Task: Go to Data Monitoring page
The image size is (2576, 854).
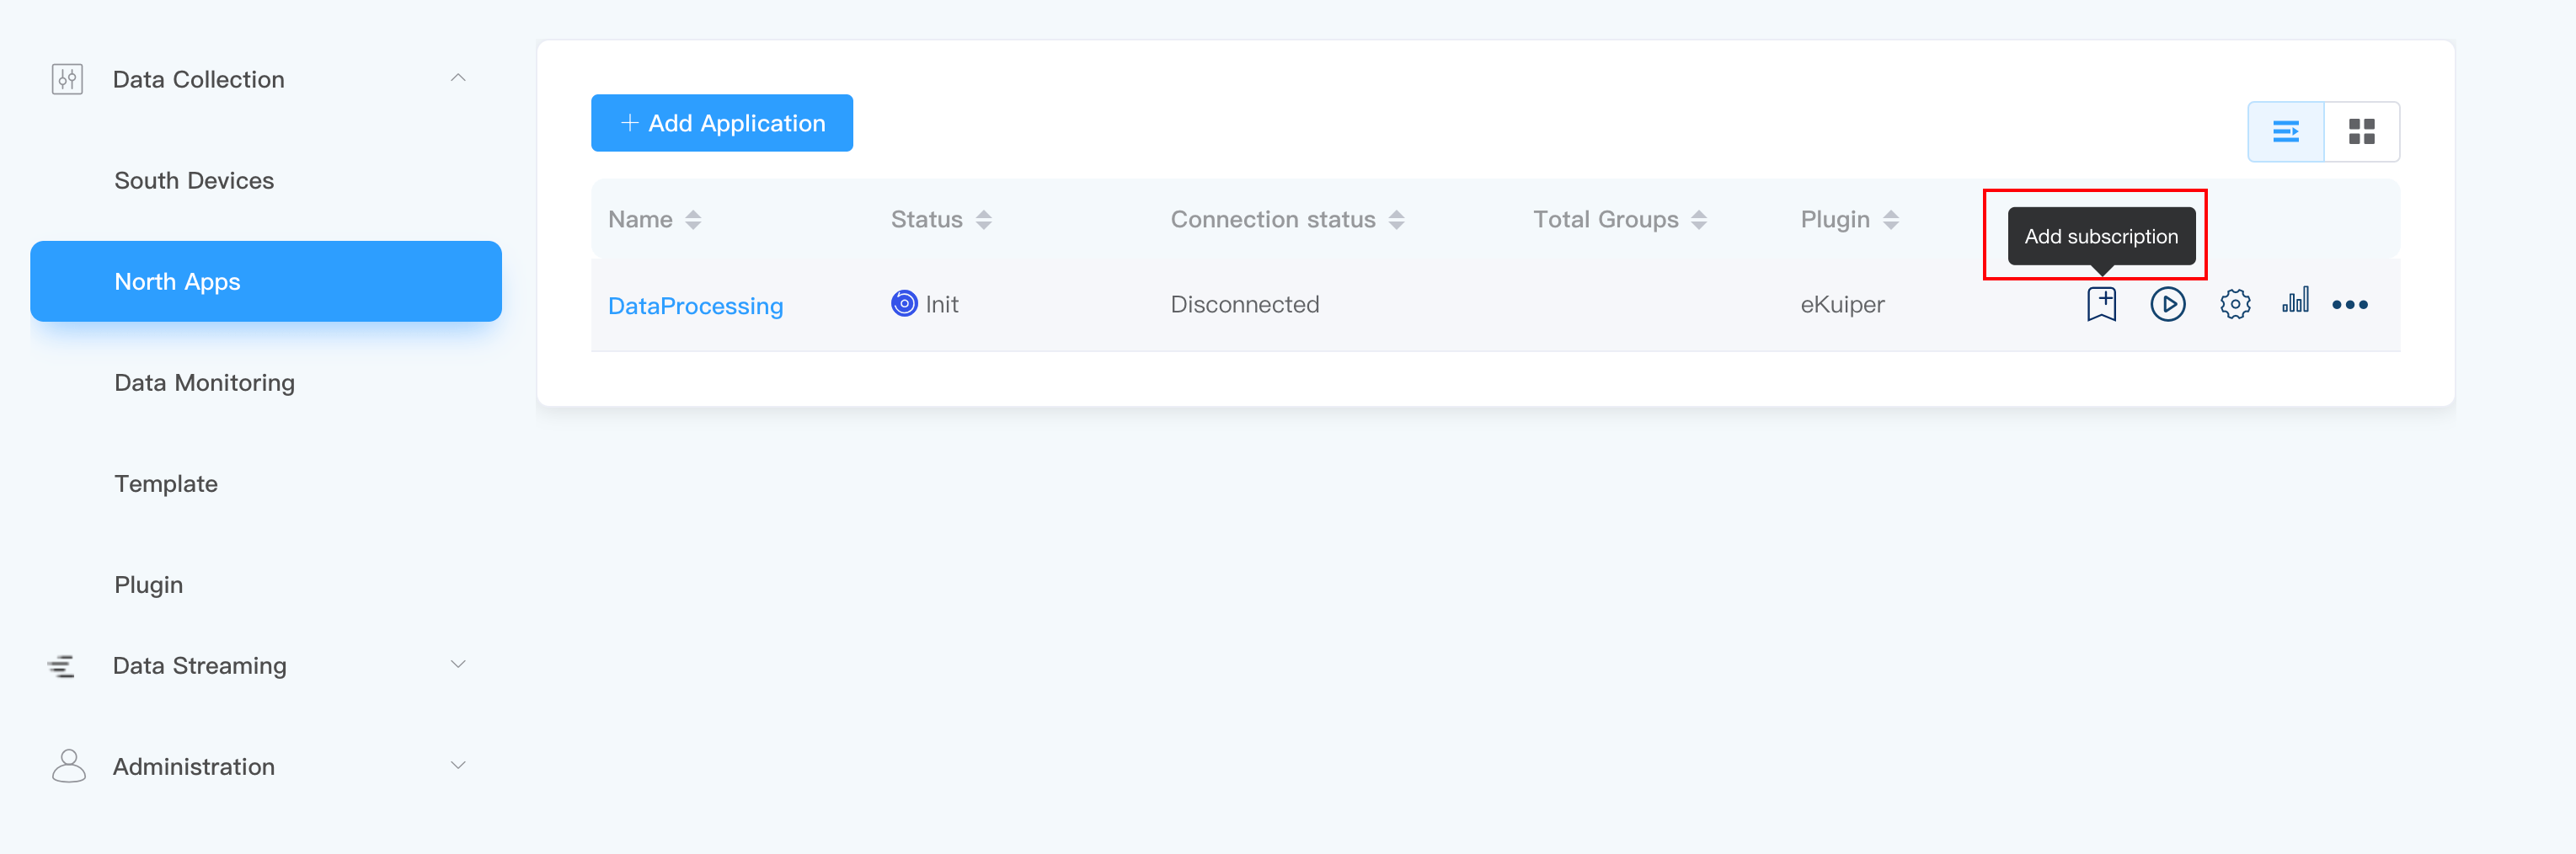Action: coord(204,383)
